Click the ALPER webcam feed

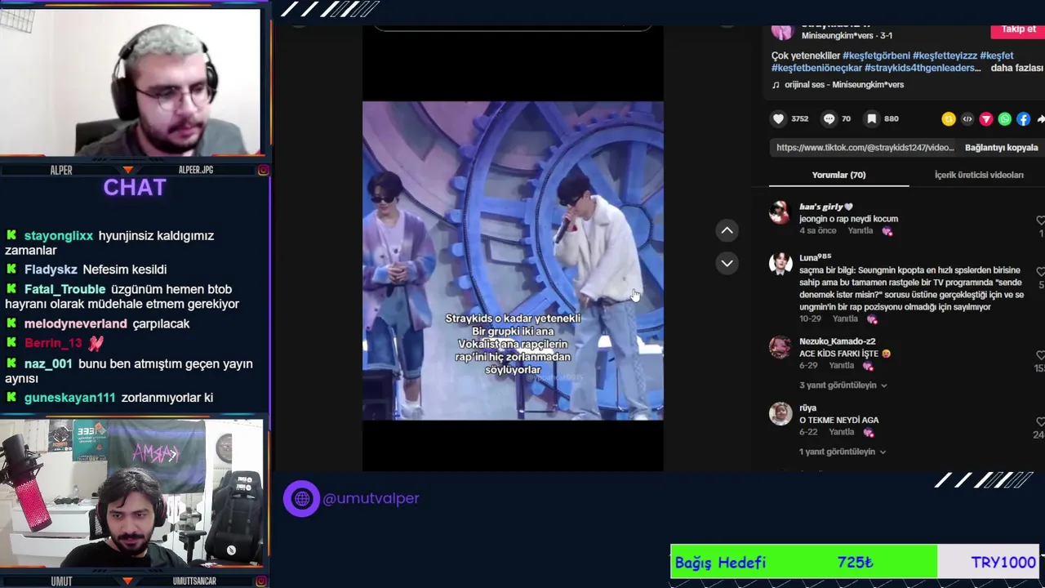pos(131,82)
